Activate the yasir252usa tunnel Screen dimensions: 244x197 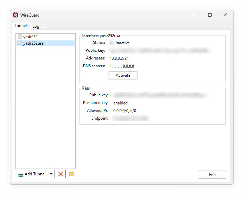tap(123, 75)
